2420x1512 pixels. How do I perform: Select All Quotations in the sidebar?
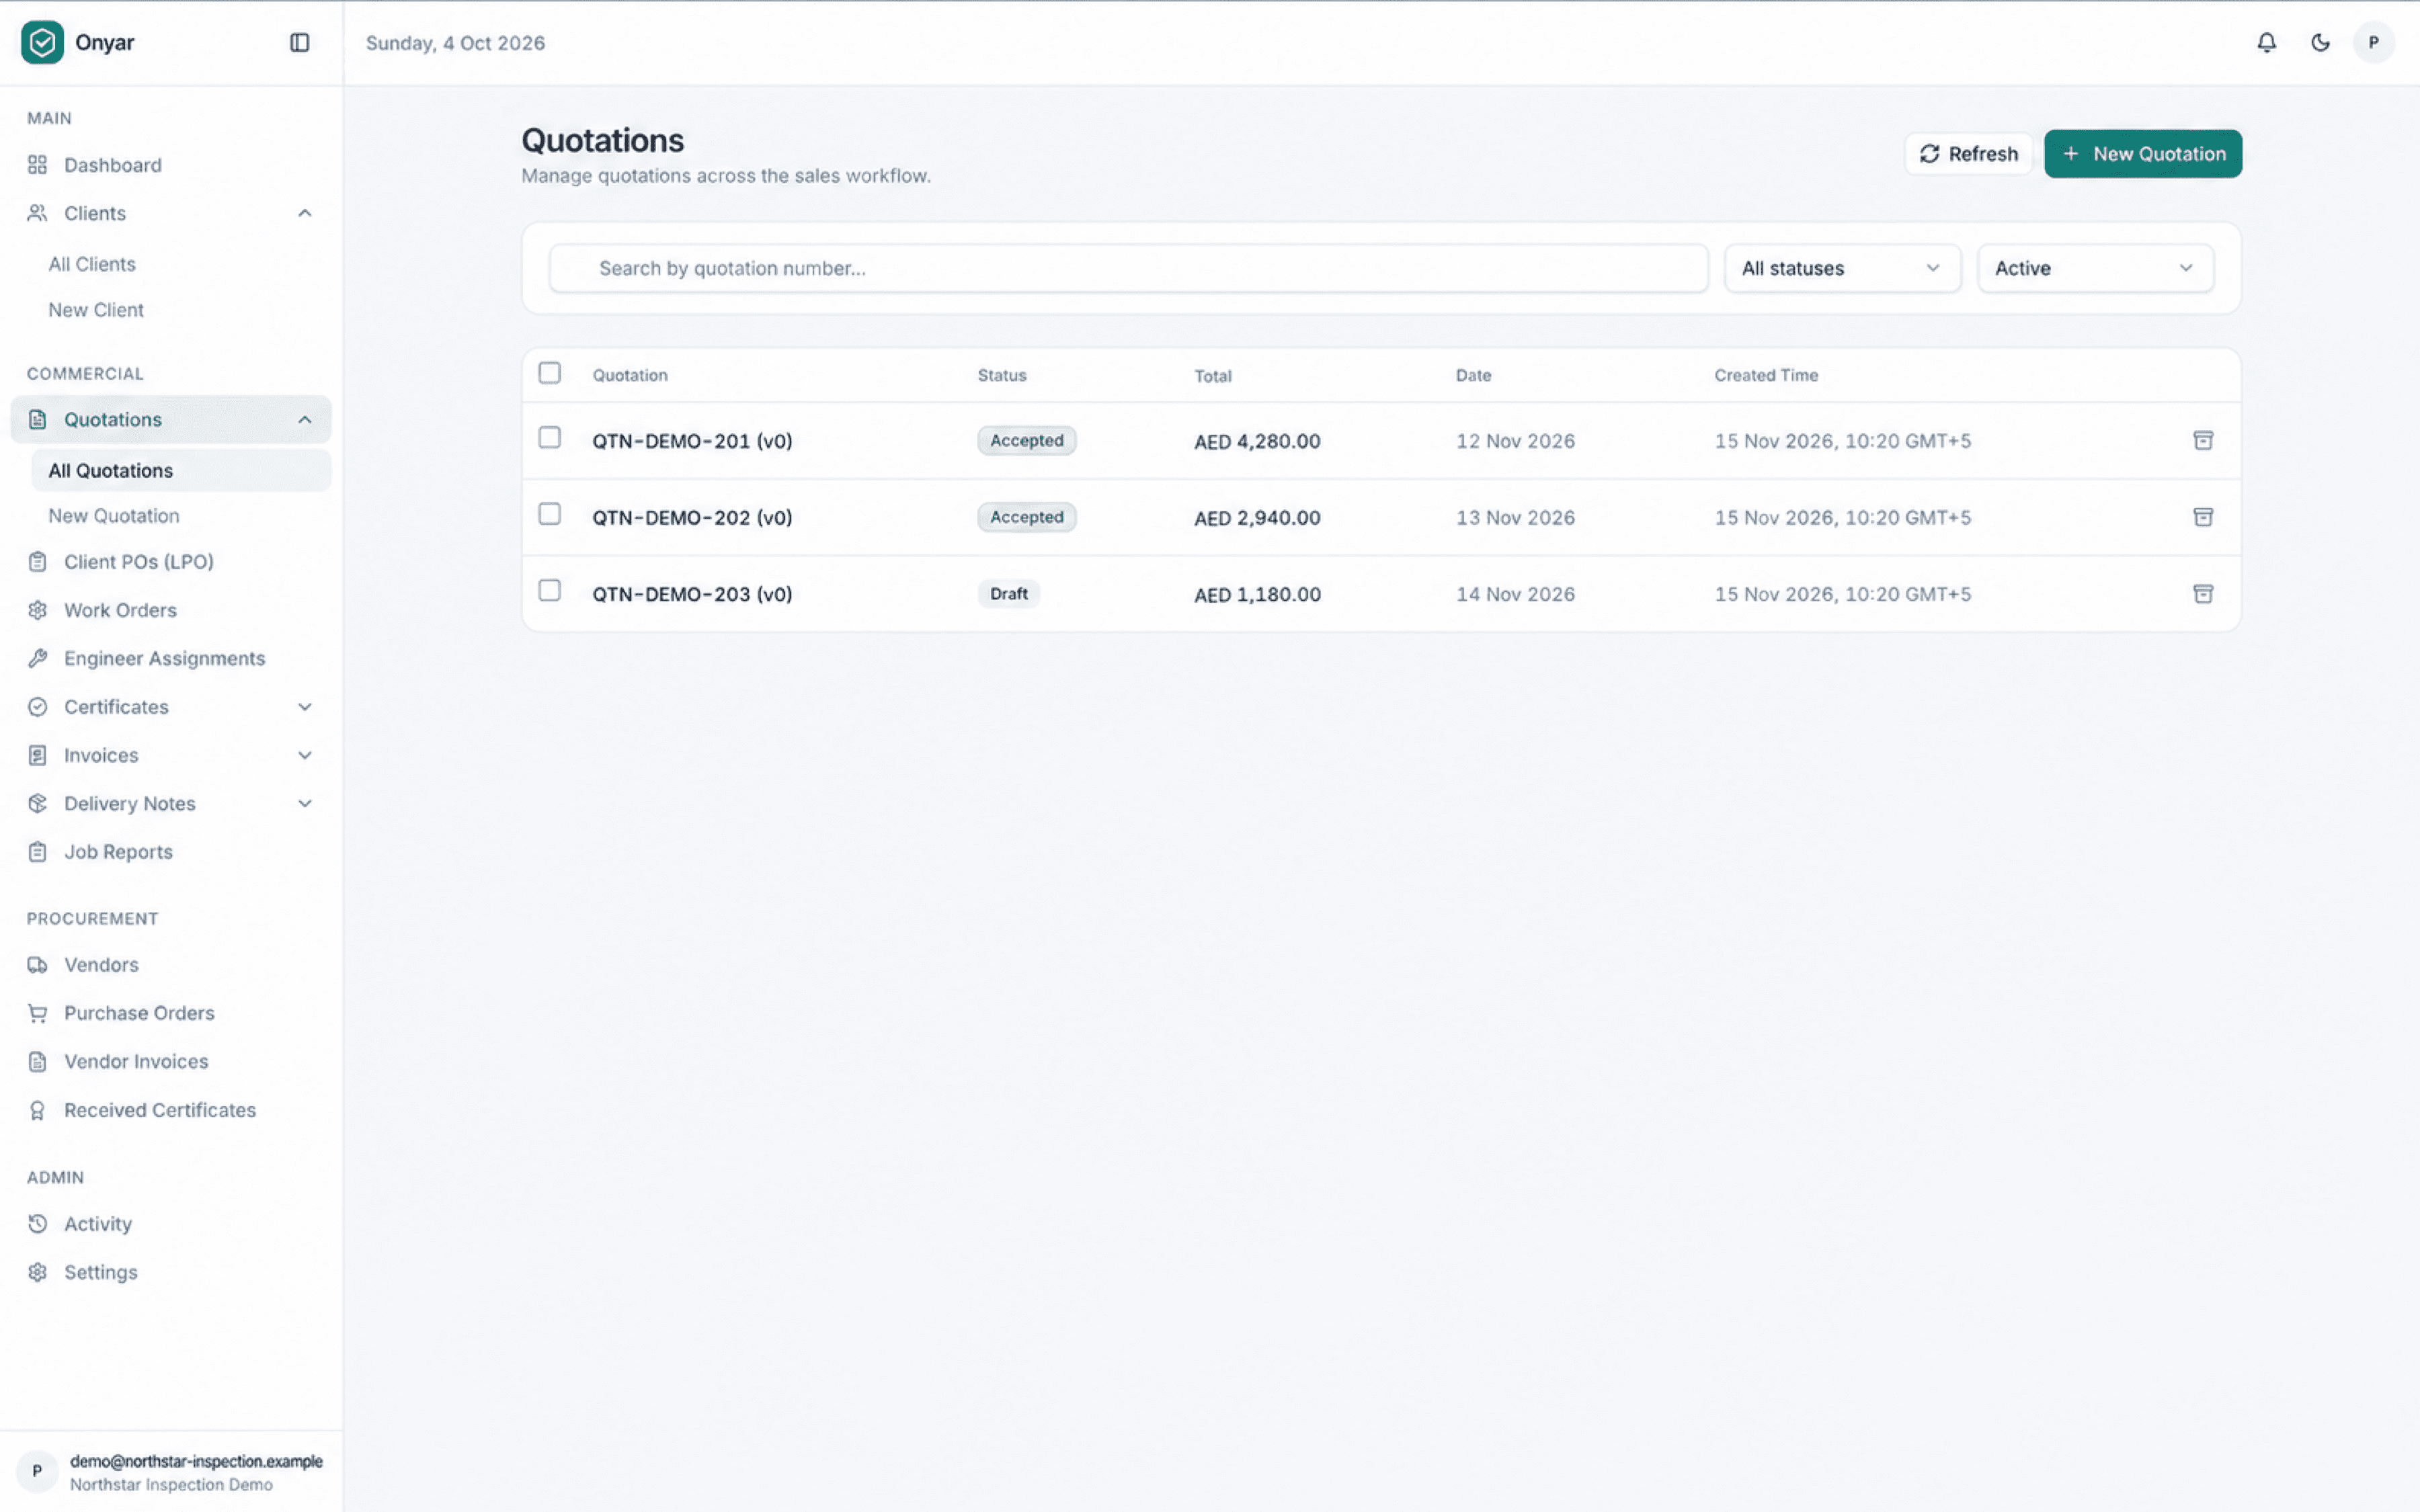tap(181, 470)
